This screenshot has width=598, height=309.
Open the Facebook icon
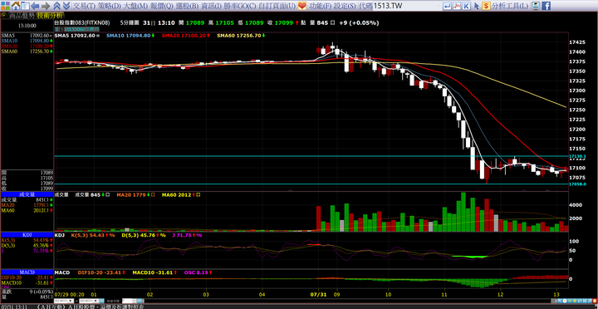pos(547,6)
